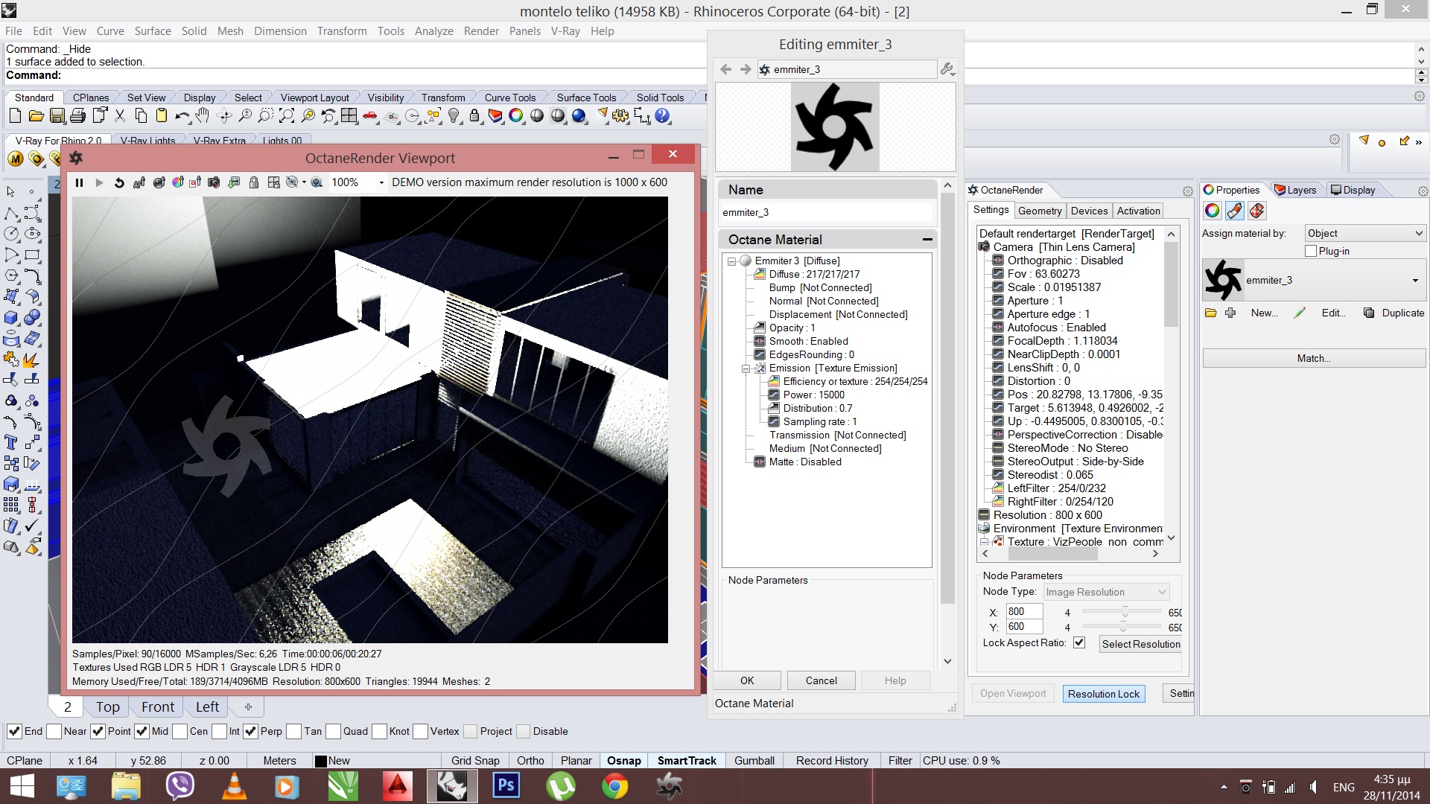Collapse the Emission Texture Emission node
This screenshot has height=804, width=1430.
(x=746, y=368)
